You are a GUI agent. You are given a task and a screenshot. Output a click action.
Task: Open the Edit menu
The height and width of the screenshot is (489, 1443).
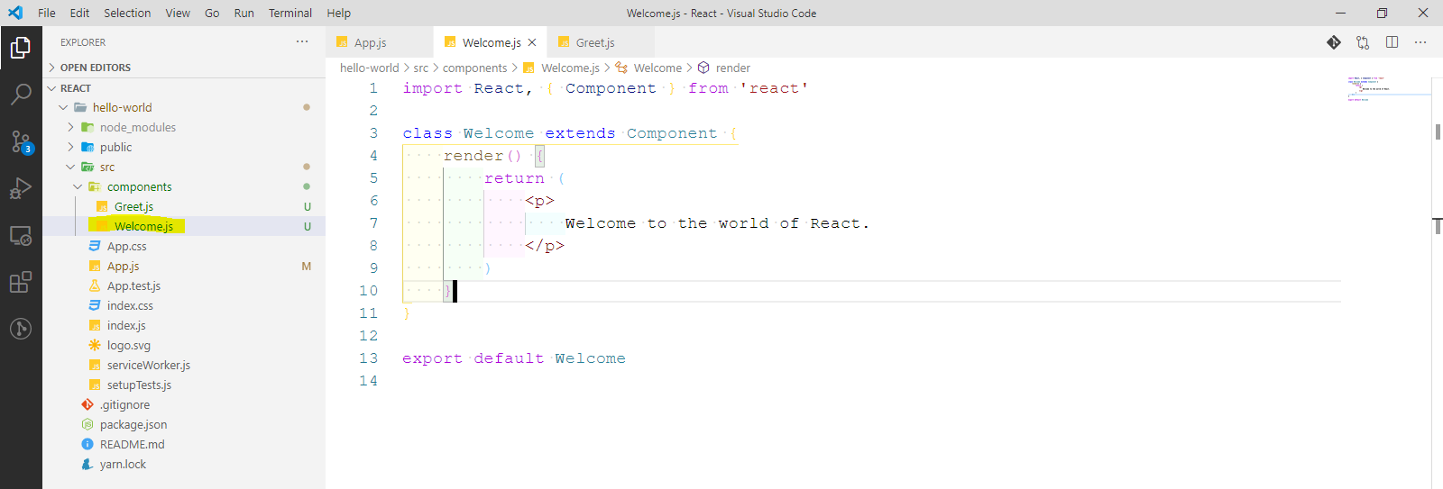coord(80,13)
